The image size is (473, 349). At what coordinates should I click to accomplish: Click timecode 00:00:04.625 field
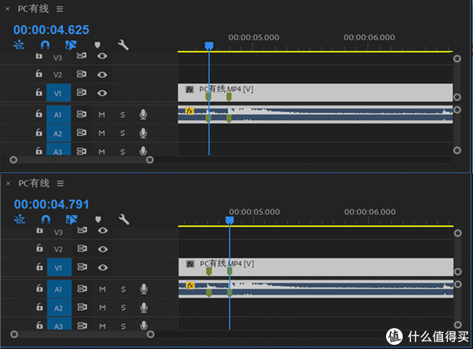[51, 29]
